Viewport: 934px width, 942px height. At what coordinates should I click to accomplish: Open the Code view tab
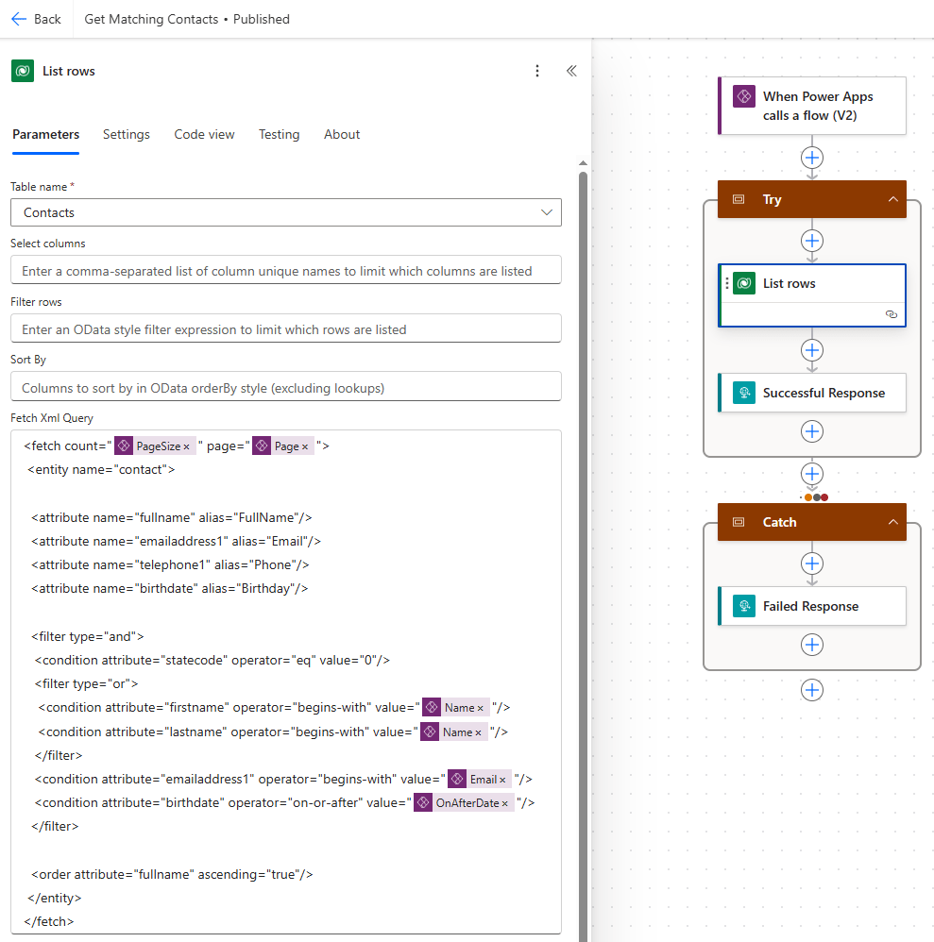(204, 134)
